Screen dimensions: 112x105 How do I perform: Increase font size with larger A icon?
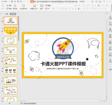tap(76, 6)
